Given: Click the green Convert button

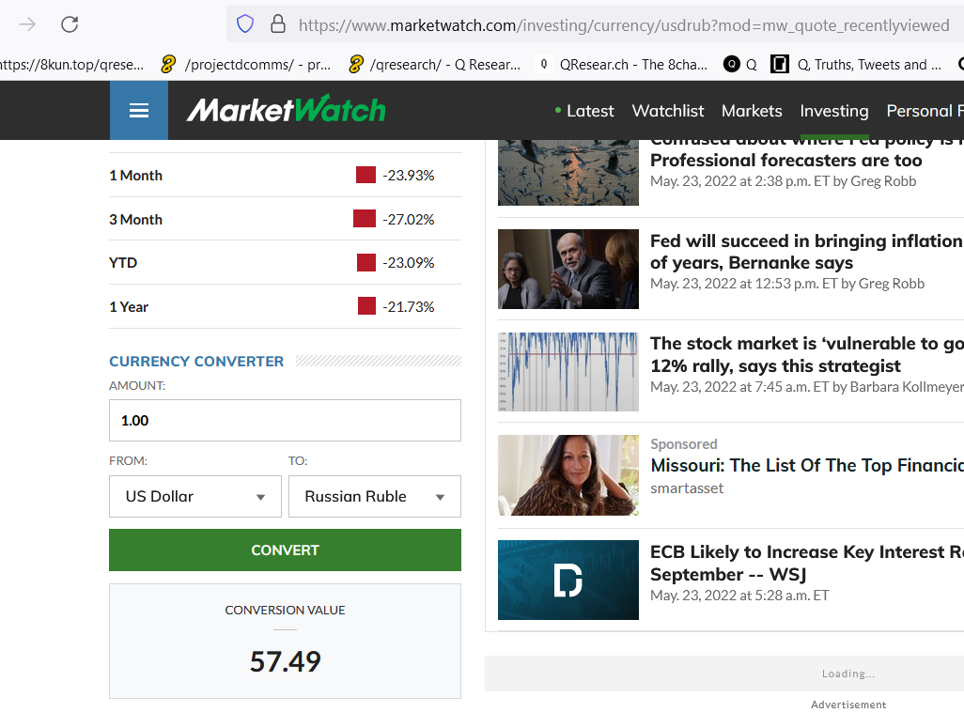Looking at the screenshot, I should (x=286, y=550).
